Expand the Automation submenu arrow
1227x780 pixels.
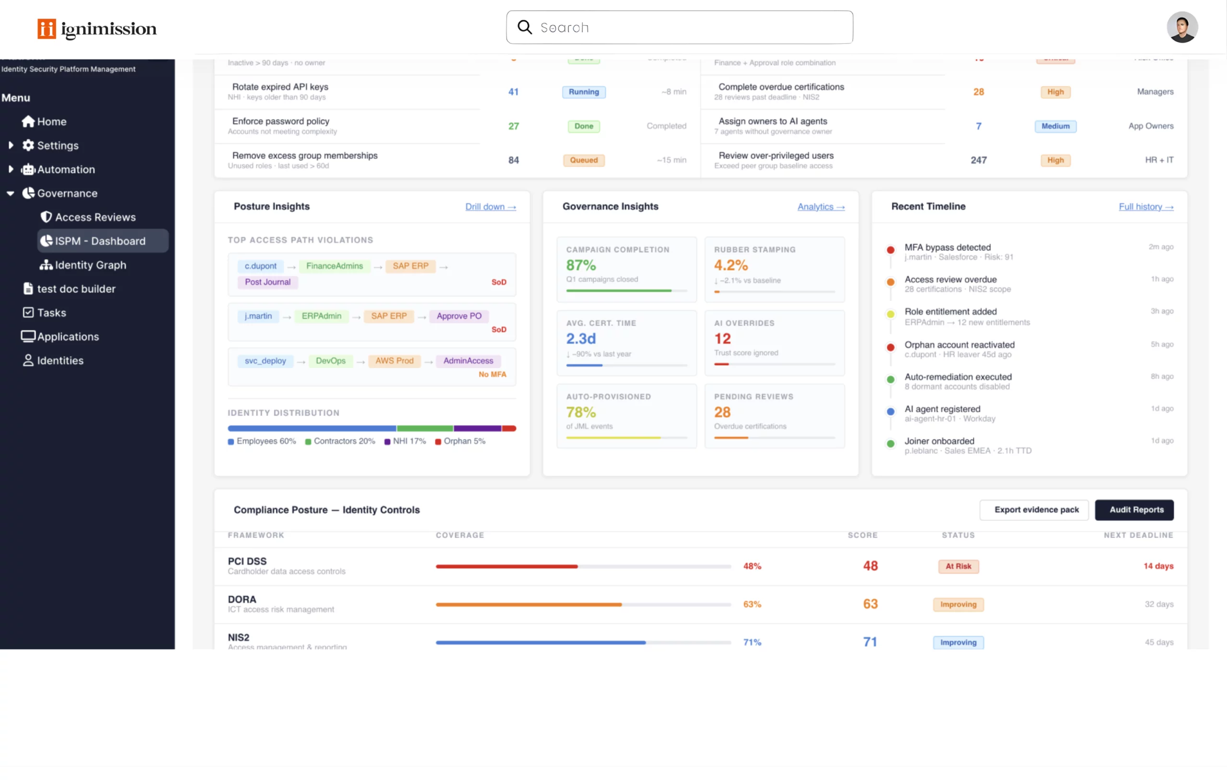pyautogui.click(x=11, y=169)
